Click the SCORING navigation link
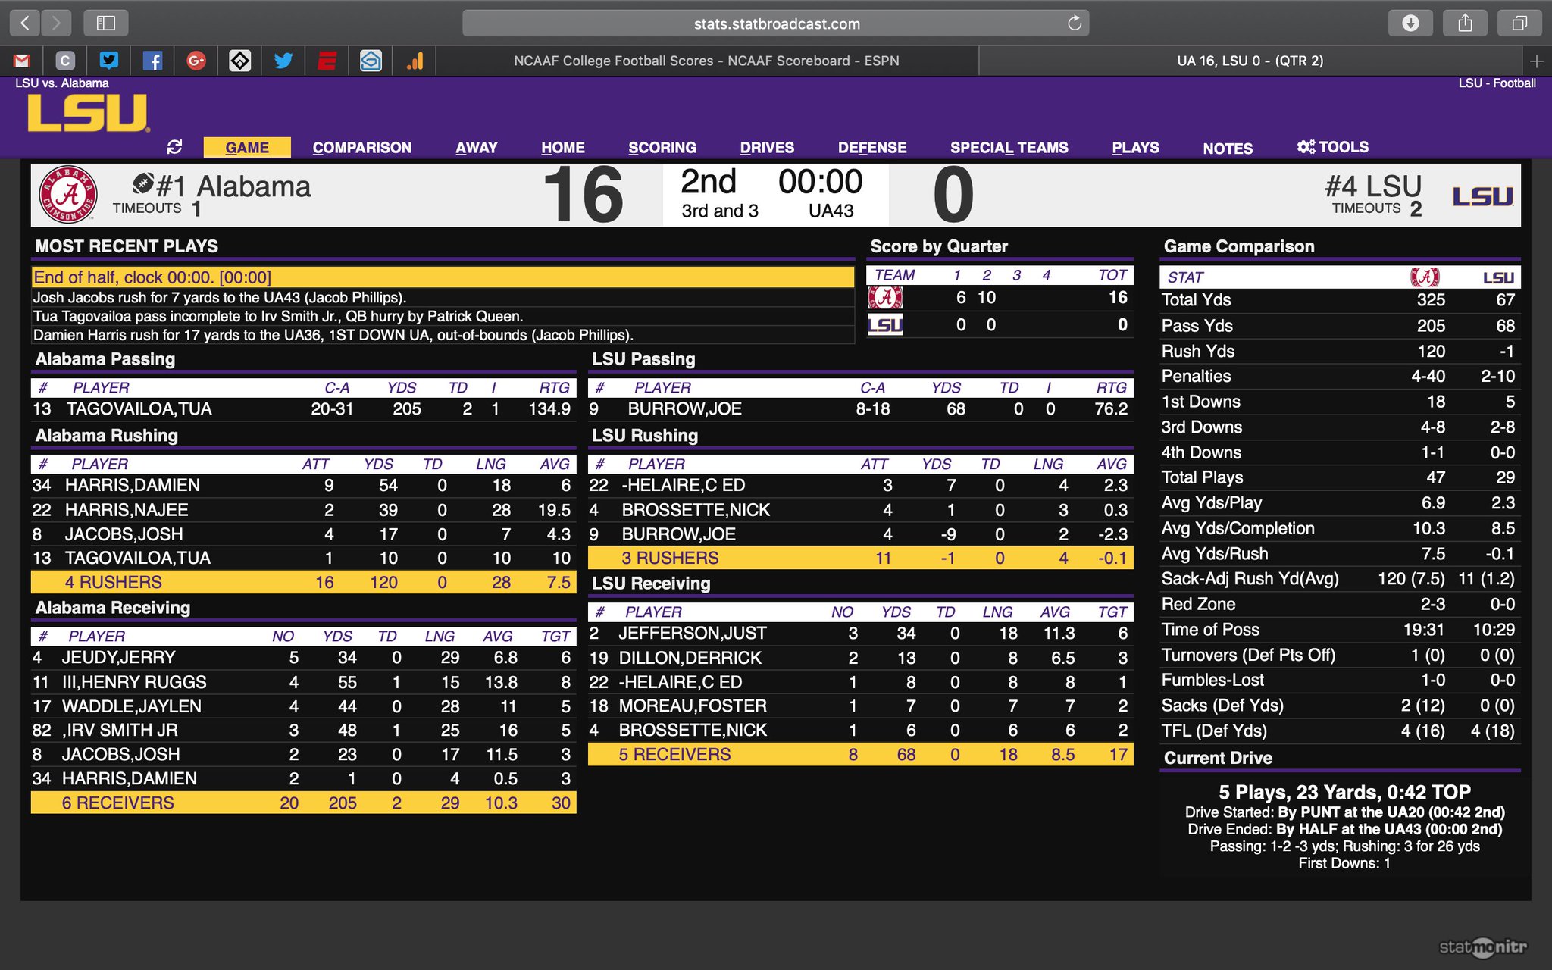The width and height of the screenshot is (1552, 970). pos(662,148)
